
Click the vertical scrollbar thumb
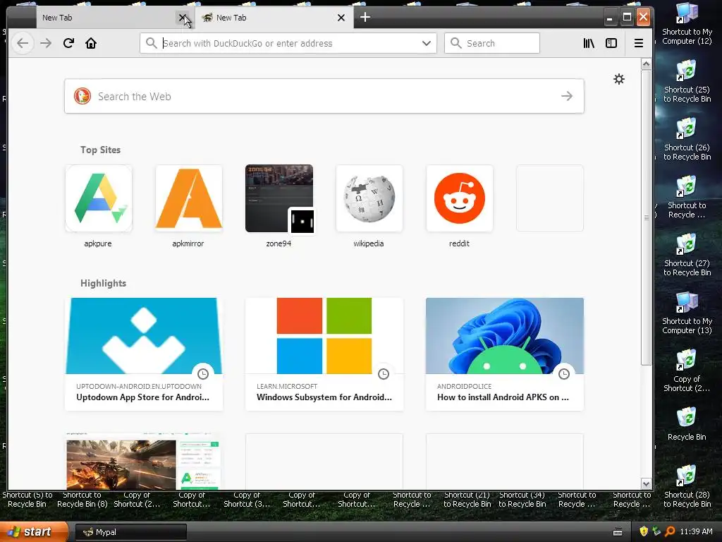click(647, 217)
